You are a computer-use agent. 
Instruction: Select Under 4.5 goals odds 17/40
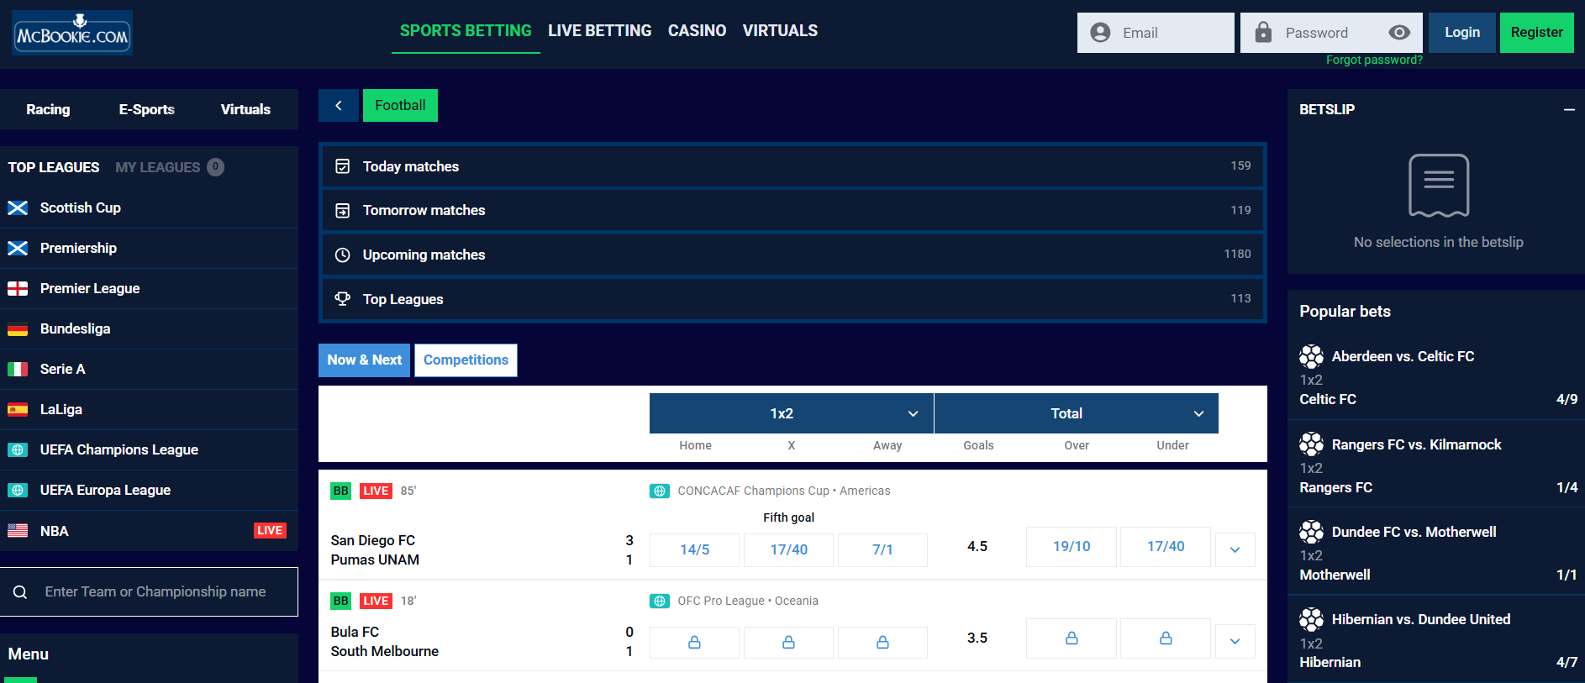coord(1166,547)
